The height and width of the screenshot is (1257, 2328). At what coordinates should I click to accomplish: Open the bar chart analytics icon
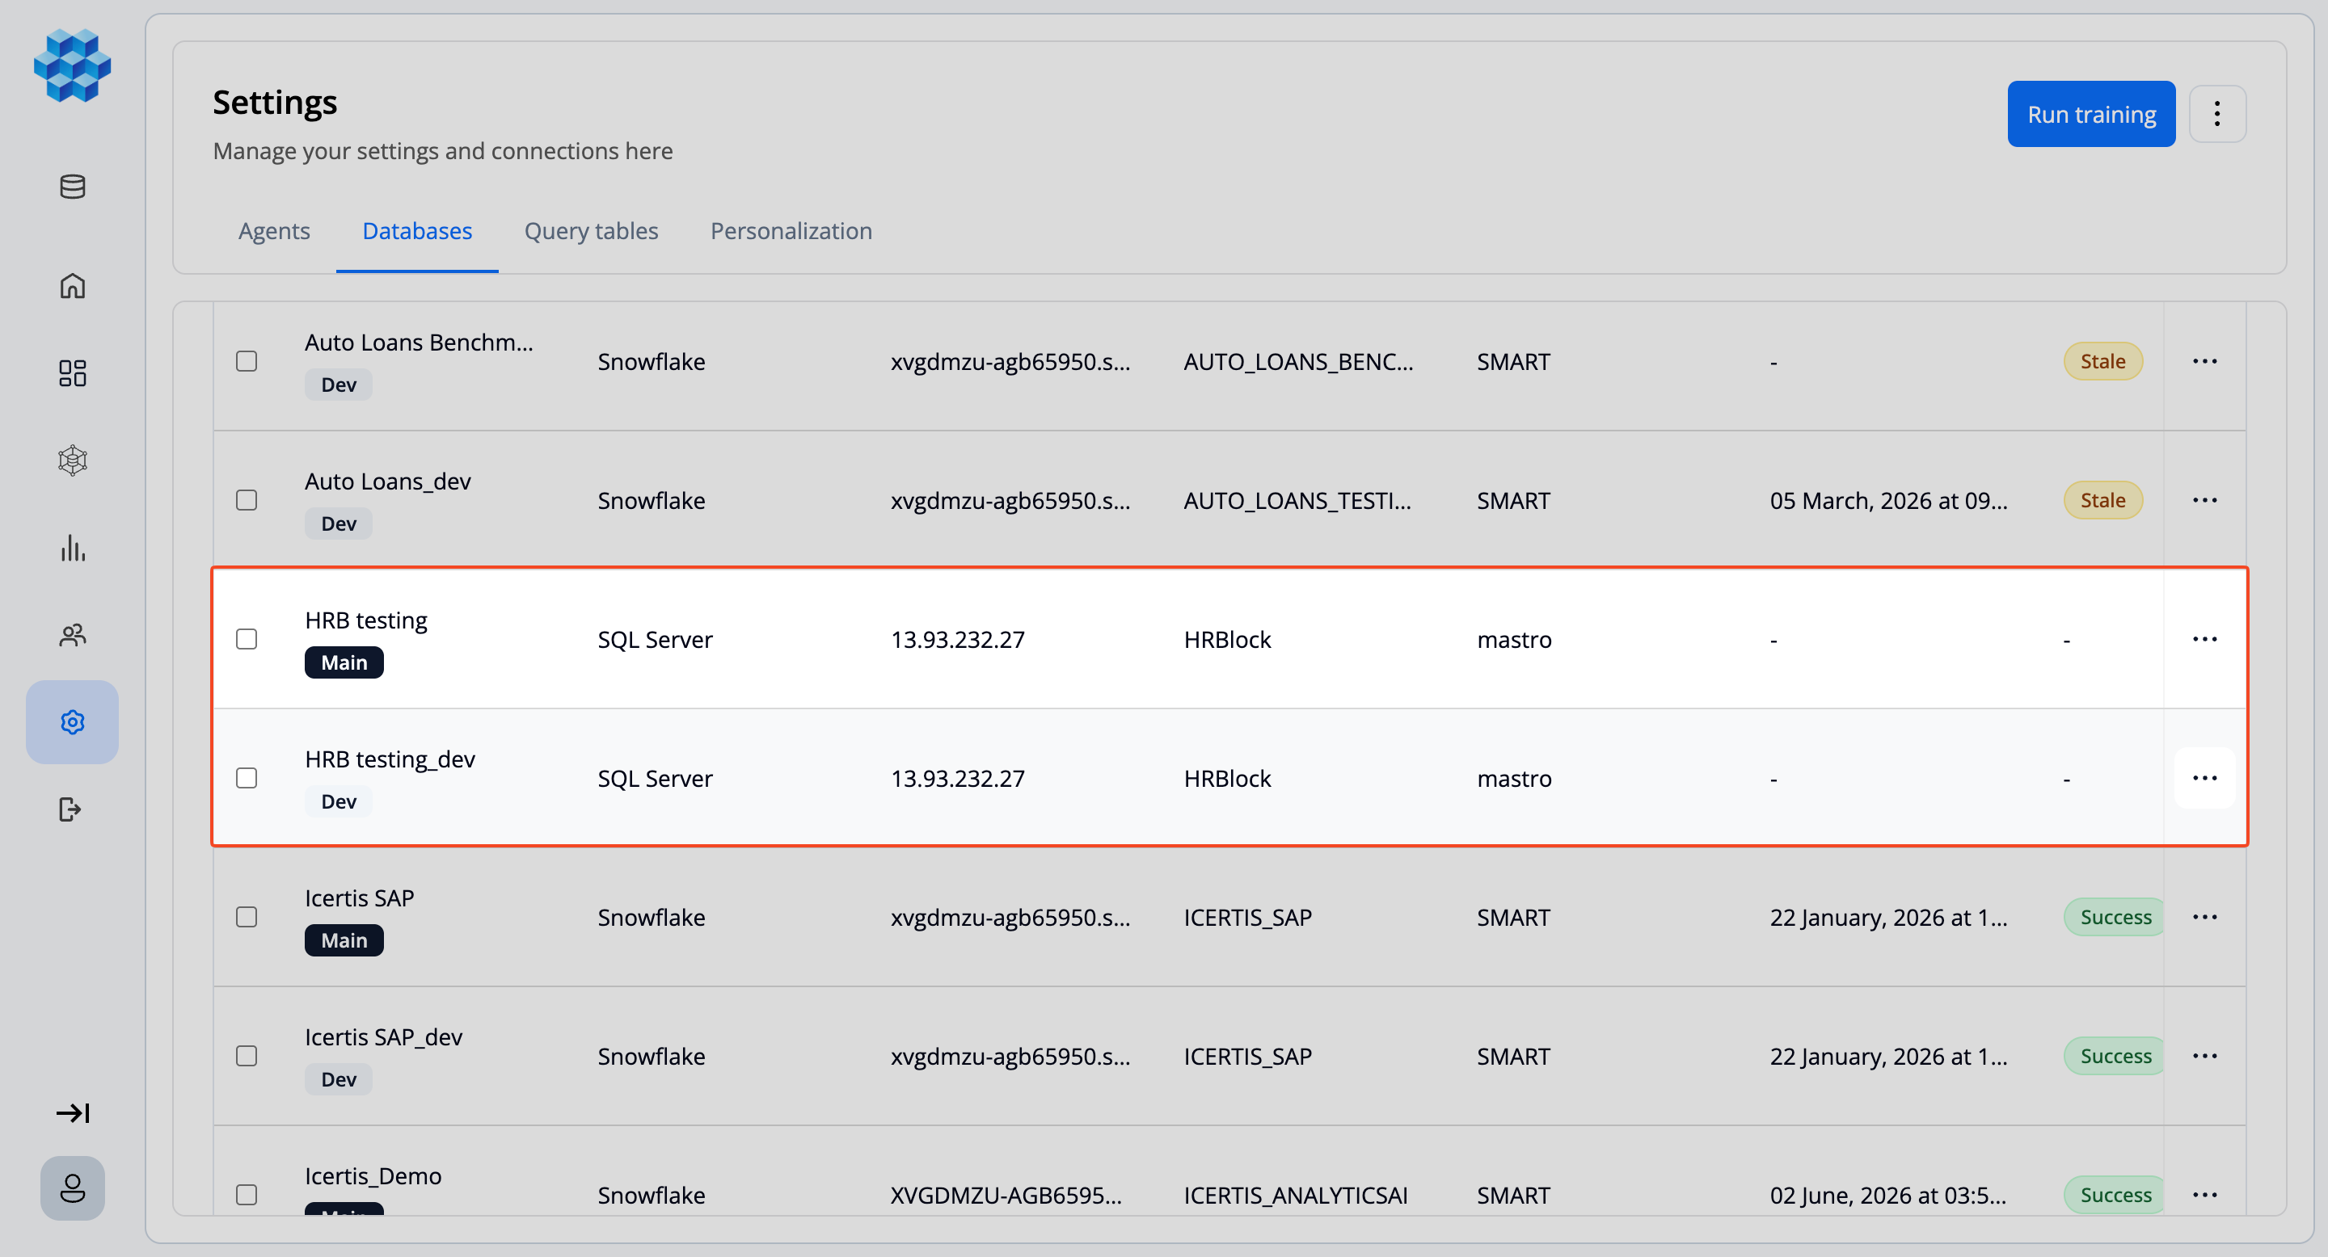pos(72,547)
